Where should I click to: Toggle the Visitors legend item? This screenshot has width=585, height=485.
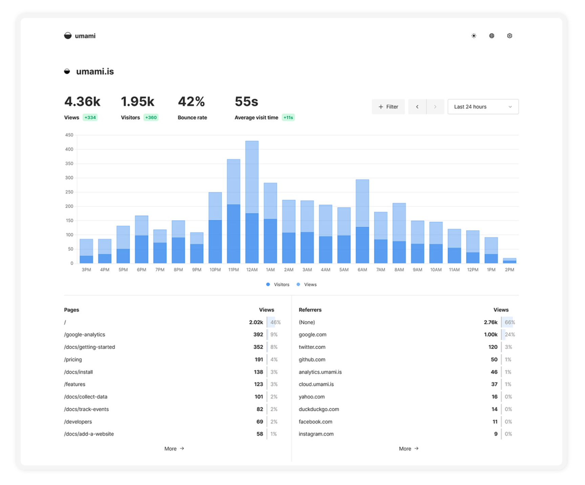pyautogui.click(x=278, y=284)
